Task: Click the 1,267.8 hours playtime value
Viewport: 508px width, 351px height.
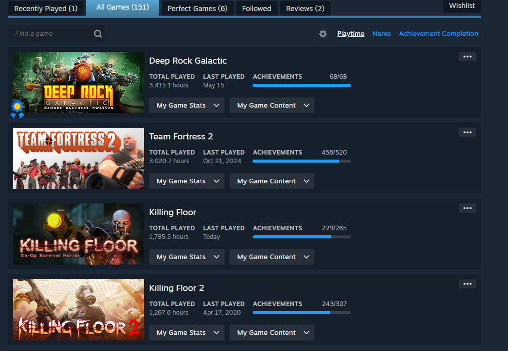Action: click(x=169, y=313)
